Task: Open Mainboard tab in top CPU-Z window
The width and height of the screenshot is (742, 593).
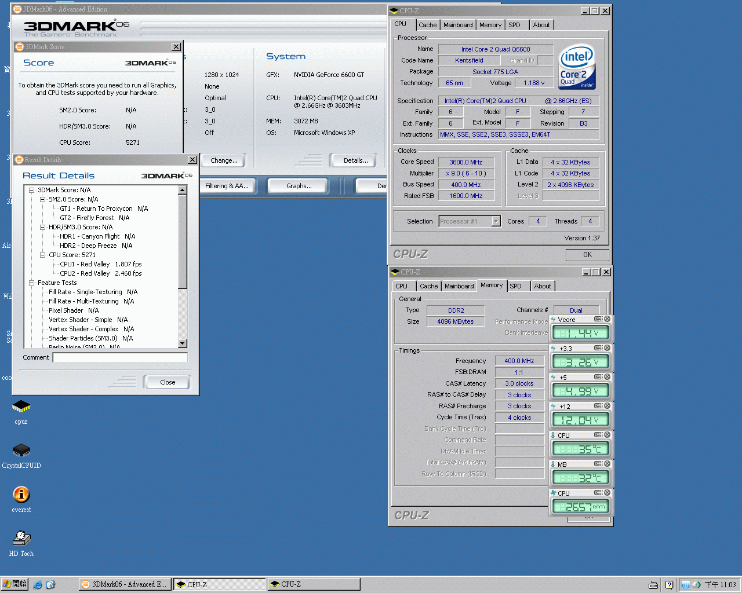Action: pos(458,25)
